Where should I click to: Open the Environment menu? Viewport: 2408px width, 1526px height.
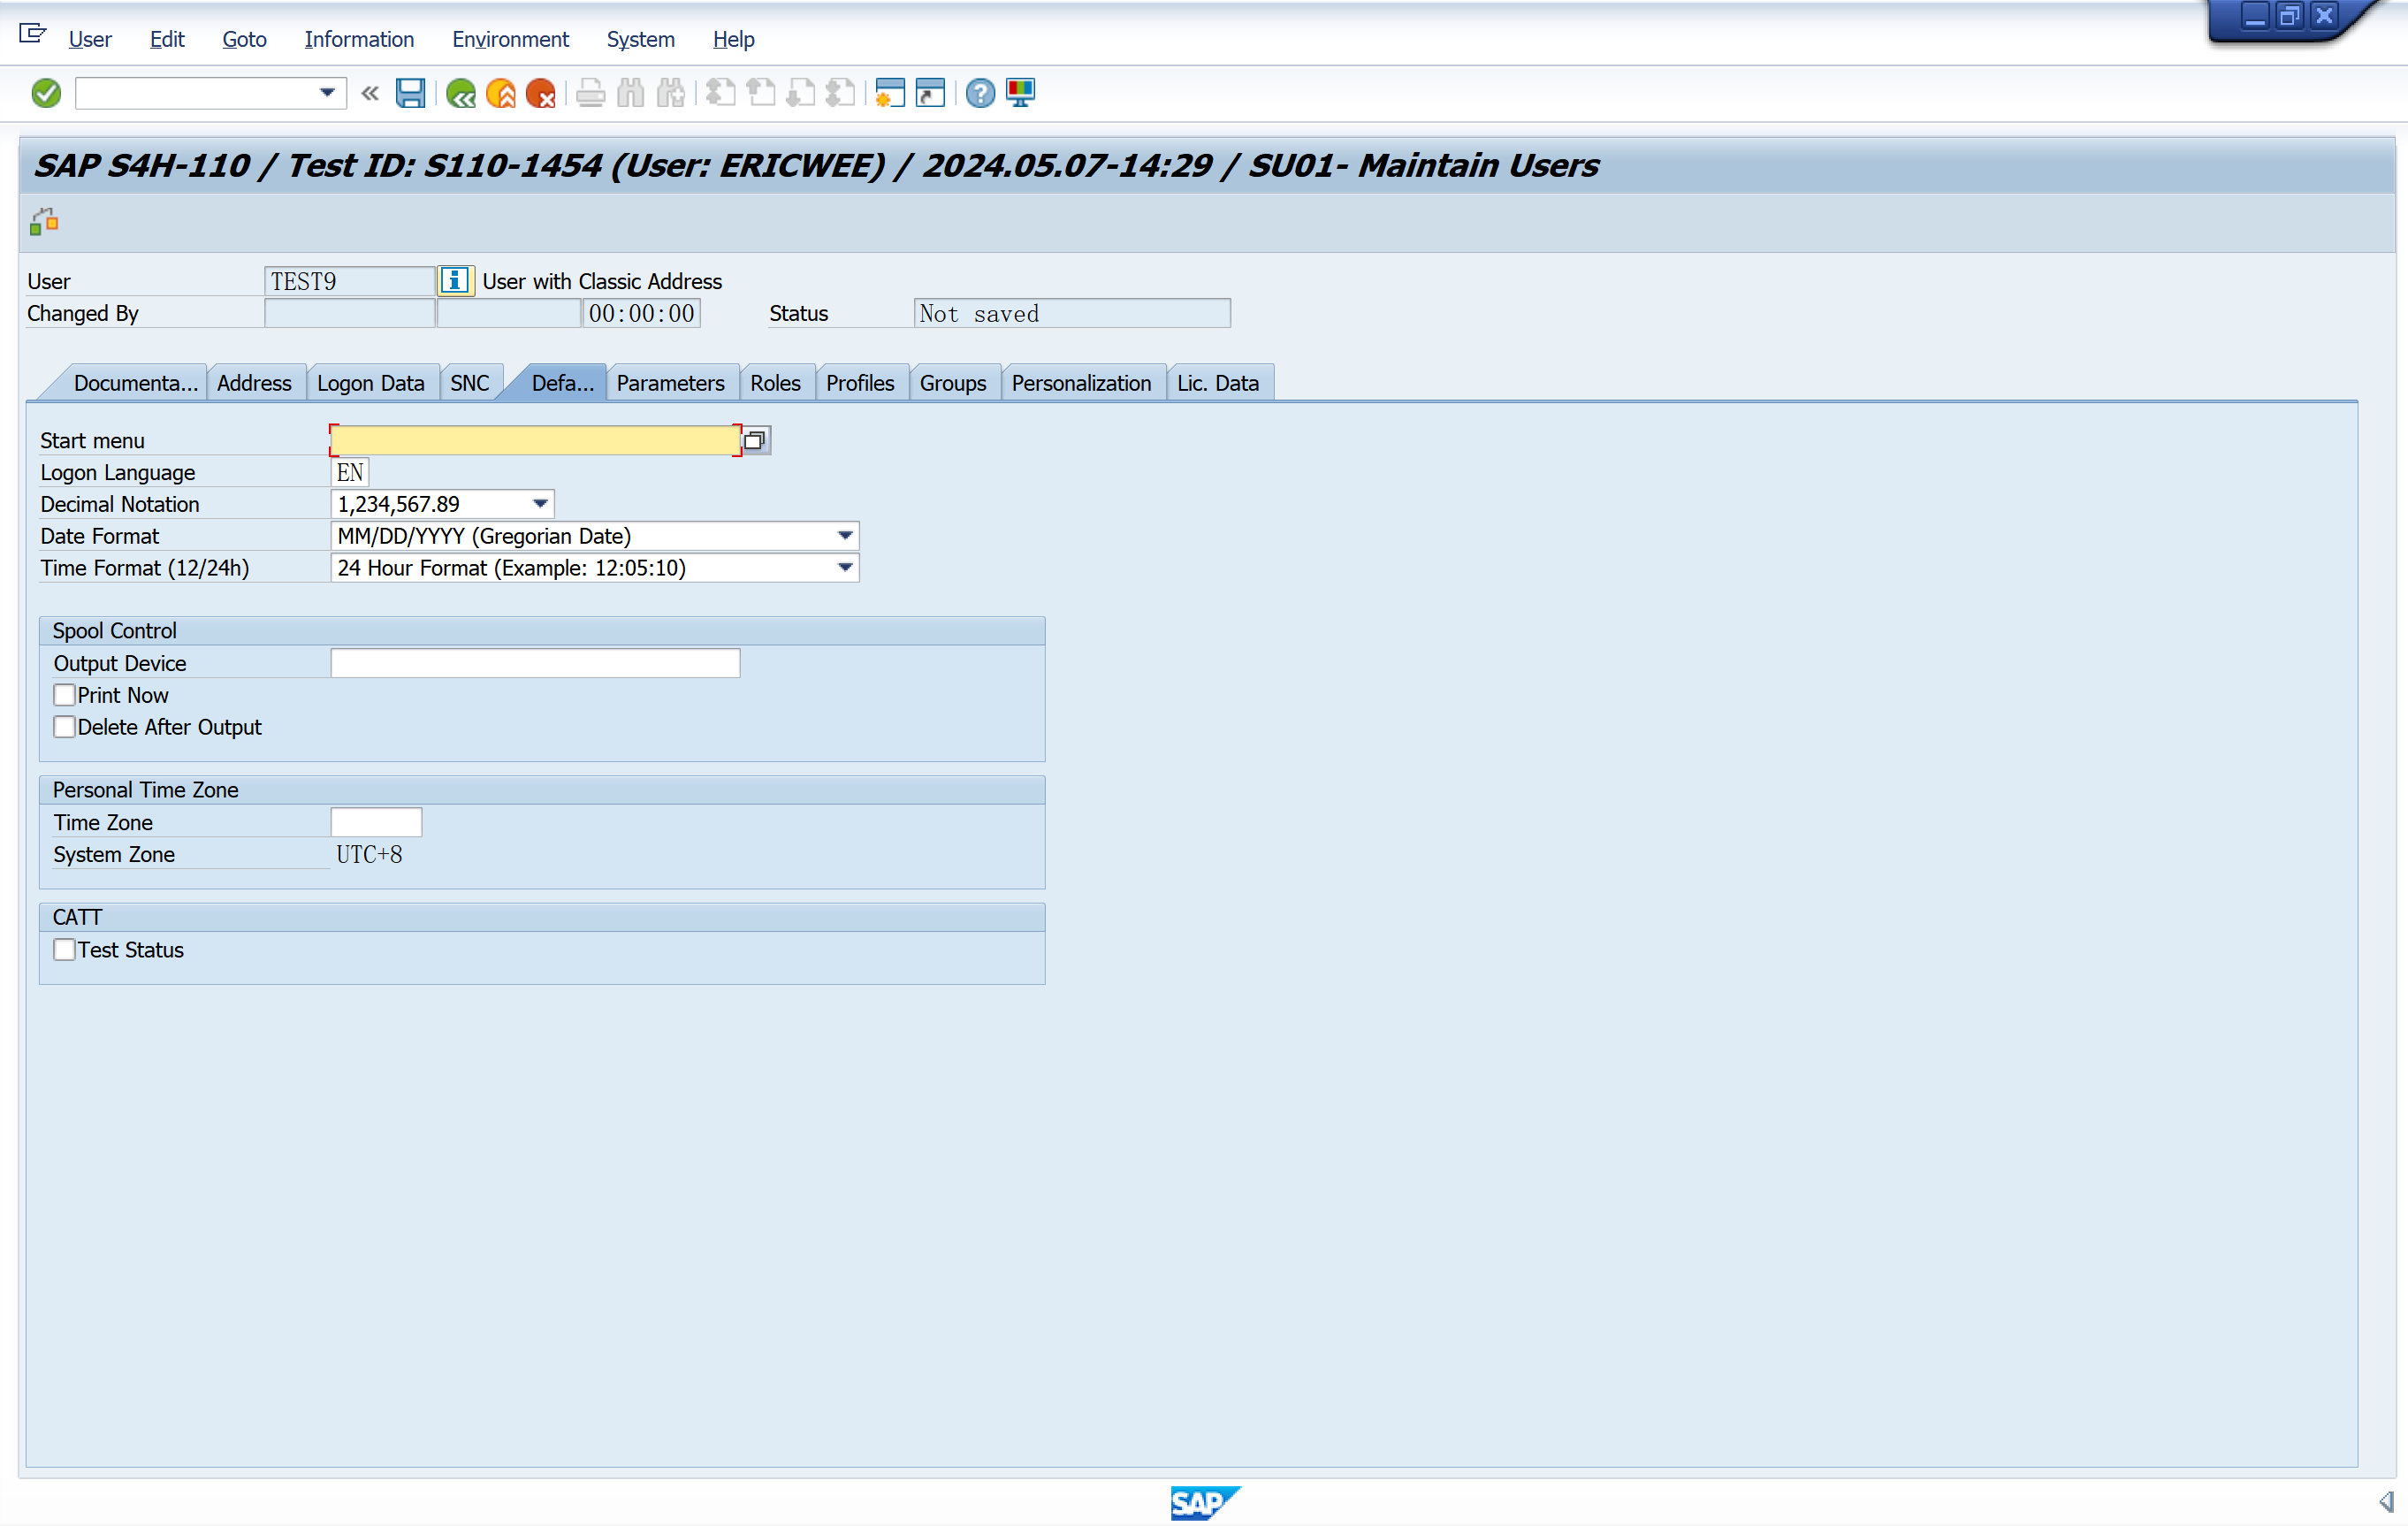coord(510,39)
